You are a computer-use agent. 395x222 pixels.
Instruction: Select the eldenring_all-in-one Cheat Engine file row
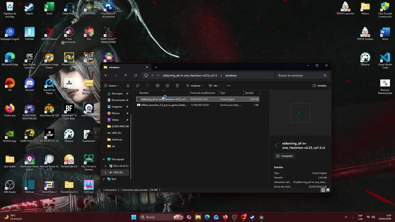click(197, 99)
